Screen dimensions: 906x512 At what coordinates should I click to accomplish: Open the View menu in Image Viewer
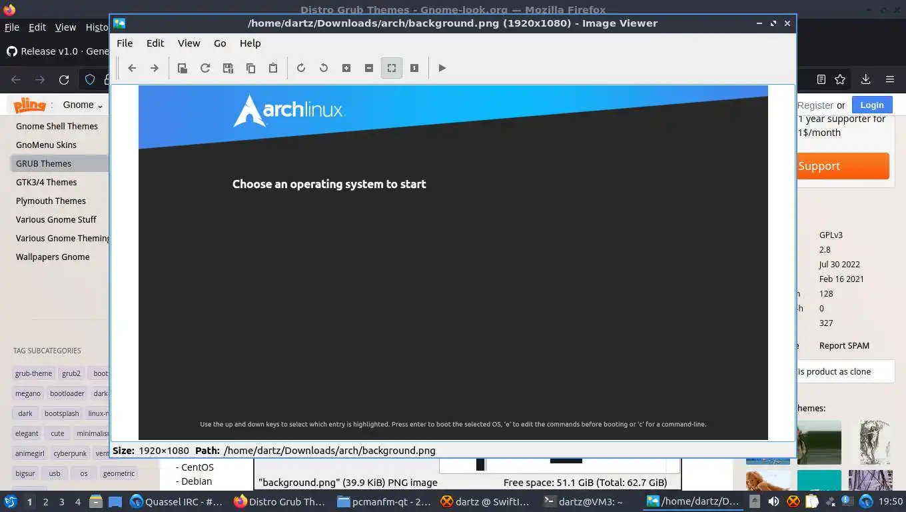[189, 43]
